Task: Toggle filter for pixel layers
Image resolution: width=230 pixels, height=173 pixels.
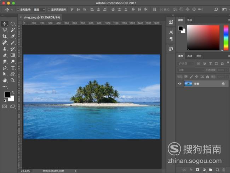Action: 199,63
